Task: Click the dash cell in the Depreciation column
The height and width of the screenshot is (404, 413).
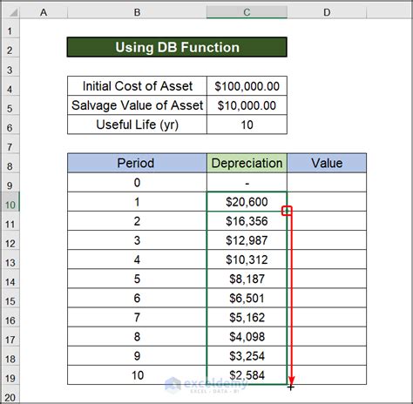Action: pos(247,183)
